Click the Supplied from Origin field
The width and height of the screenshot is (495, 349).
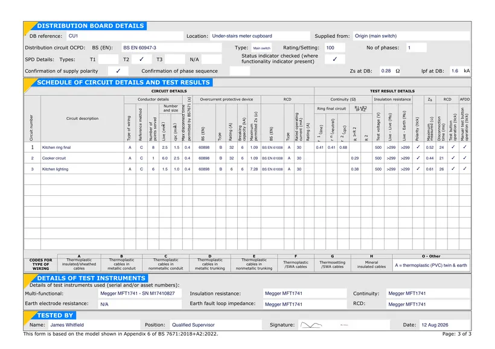(411, 36)
